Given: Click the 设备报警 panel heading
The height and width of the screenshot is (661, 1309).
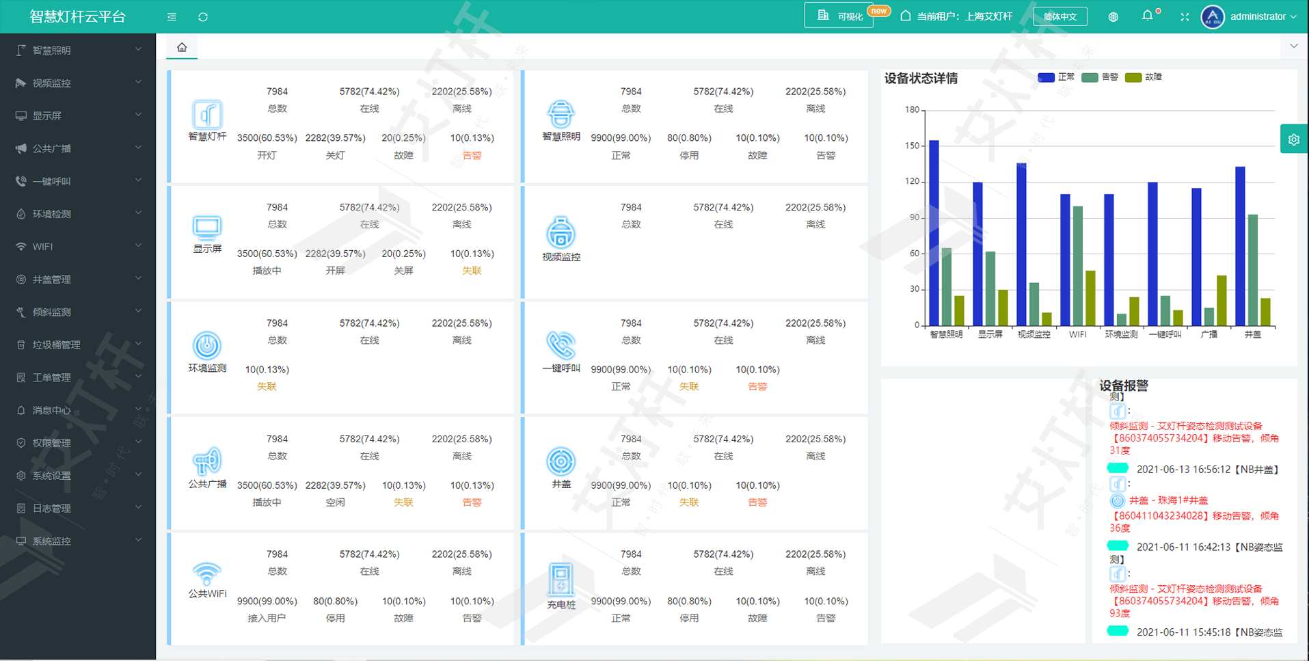Looking at the screenshot, I should click(x=1124, y=386).
